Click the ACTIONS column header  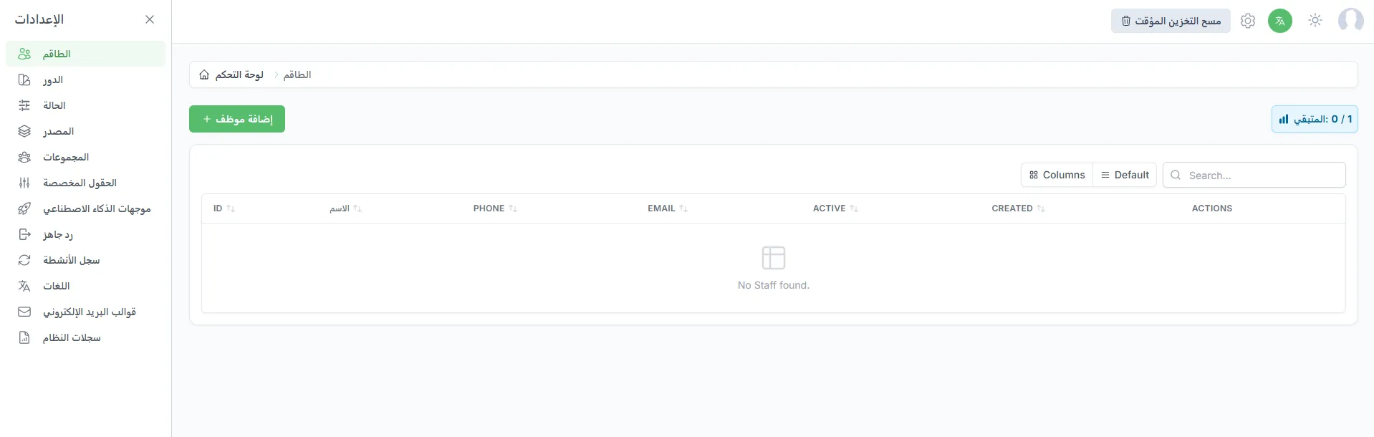[1212, 208]
